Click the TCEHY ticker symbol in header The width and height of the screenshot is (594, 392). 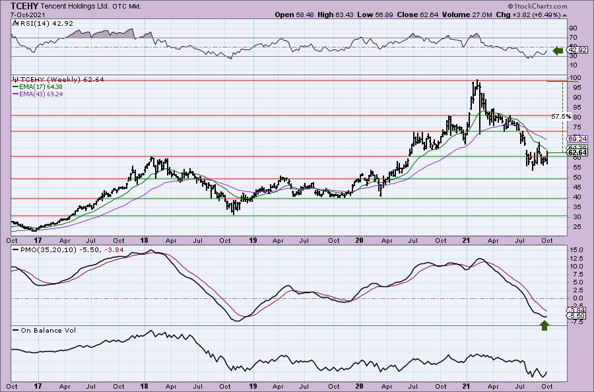[24, 6]
